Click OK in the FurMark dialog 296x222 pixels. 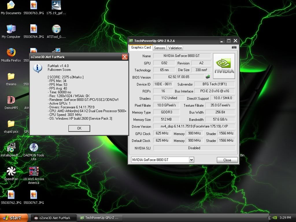tap(79, 128)
